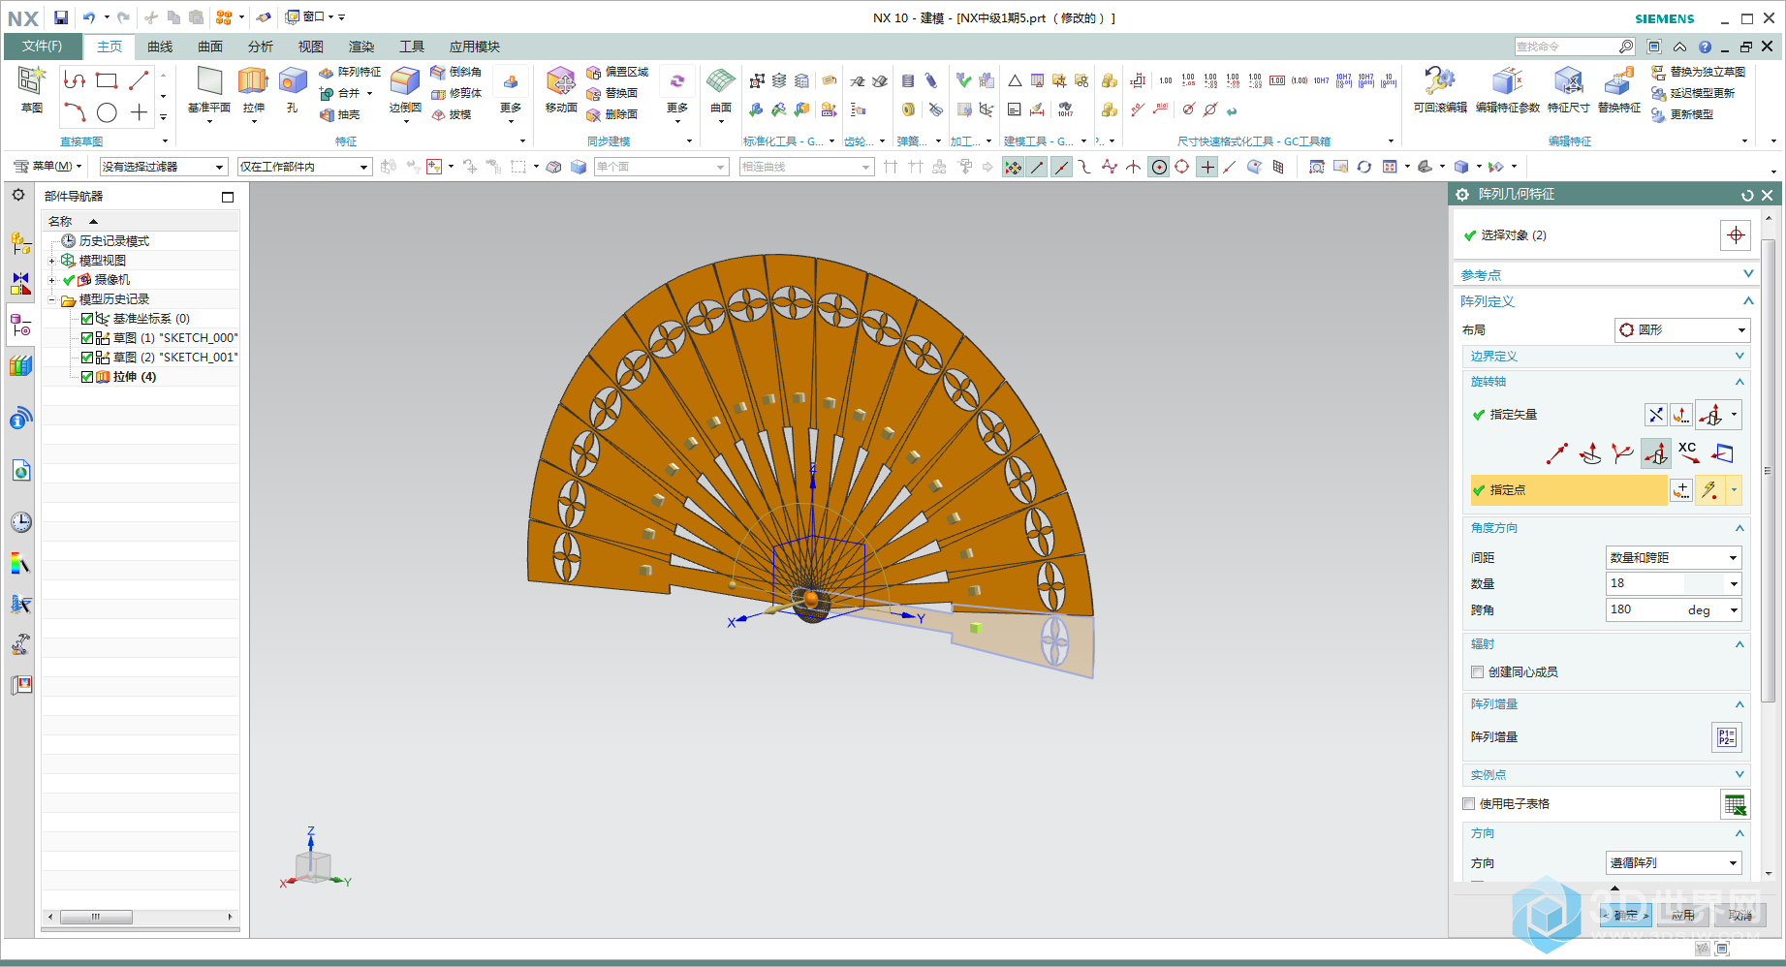The height and width of the screenshot is (967, 1786).
Task: Open the point dialog icon for 指定点
Action: (x=1681, y=490)
